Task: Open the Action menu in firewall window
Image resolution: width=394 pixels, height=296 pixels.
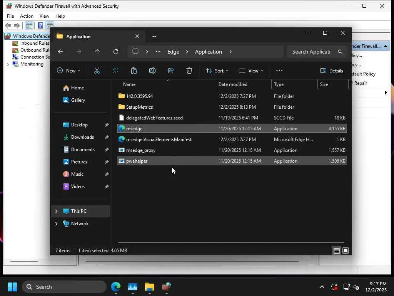Action: pos(27,16)
